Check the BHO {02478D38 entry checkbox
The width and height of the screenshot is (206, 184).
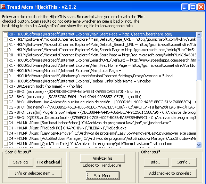tap(6, 91)
